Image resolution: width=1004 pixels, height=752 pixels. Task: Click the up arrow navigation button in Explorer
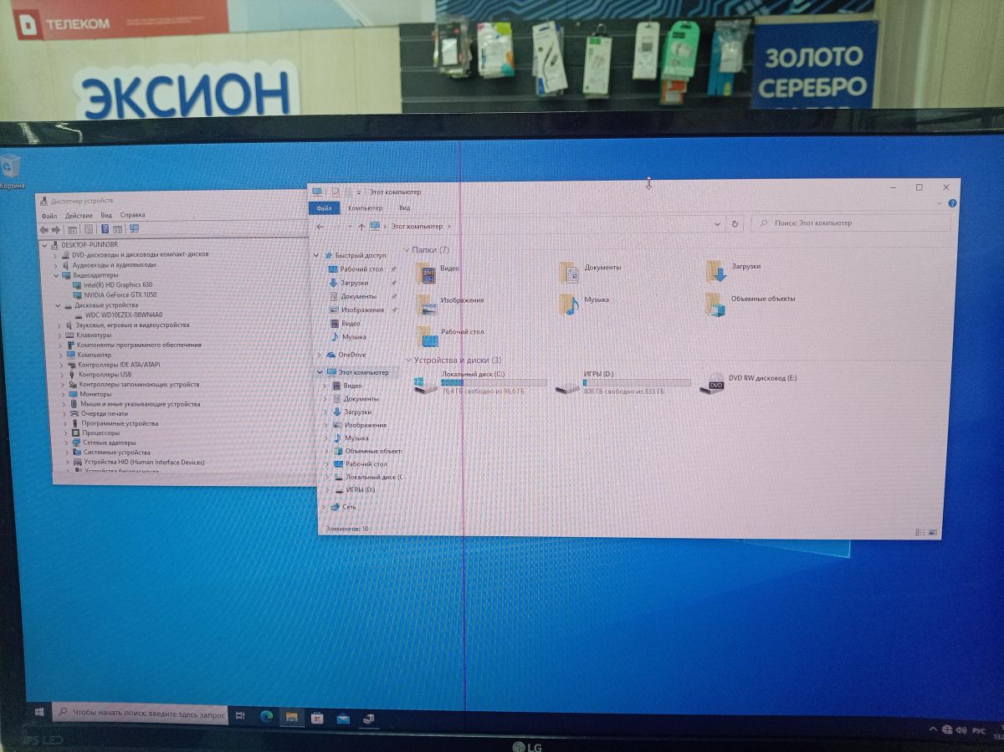tap(361, 226)
